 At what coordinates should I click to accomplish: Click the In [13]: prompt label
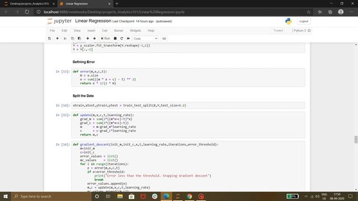(x=63, y=71)
